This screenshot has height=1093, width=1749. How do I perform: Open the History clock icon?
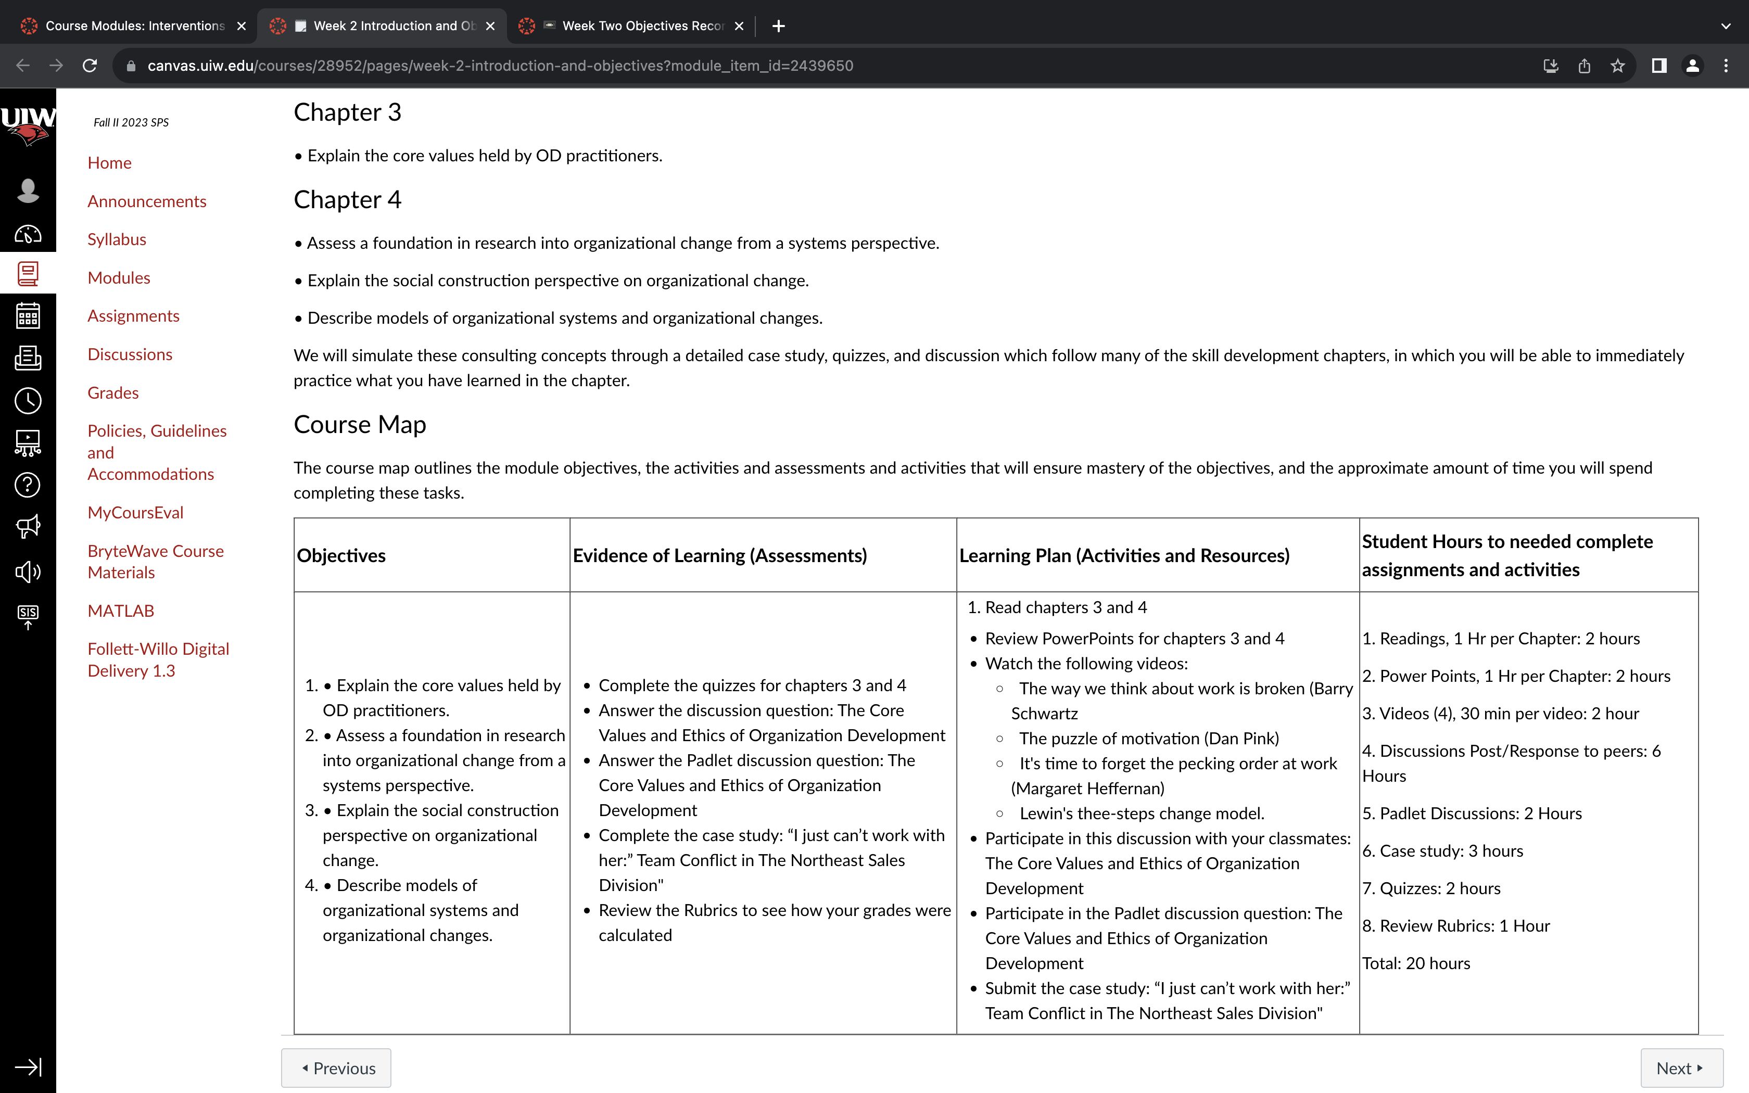(28, 400)
